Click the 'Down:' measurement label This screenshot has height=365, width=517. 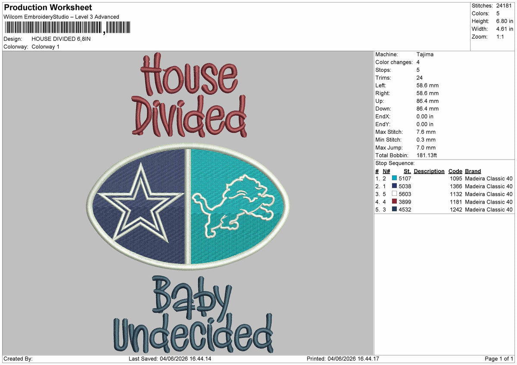point(383,109)
